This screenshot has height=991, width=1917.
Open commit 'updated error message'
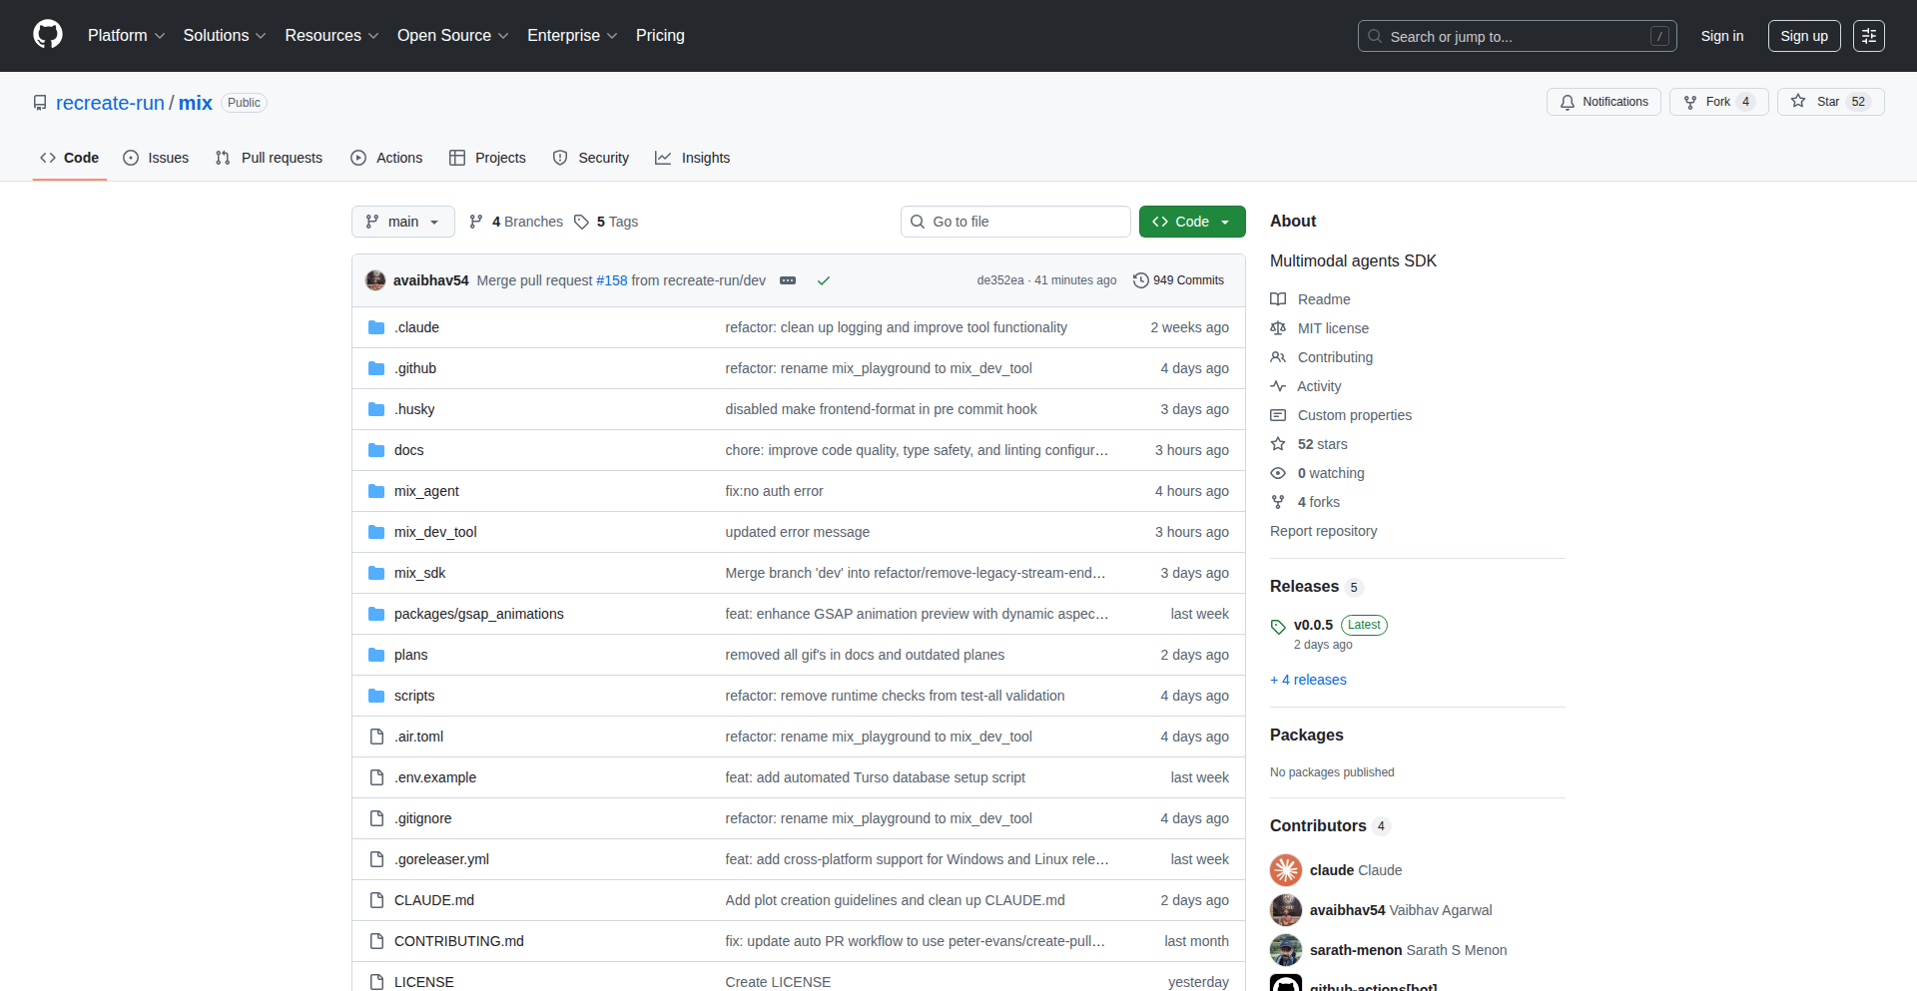(798, 532)
